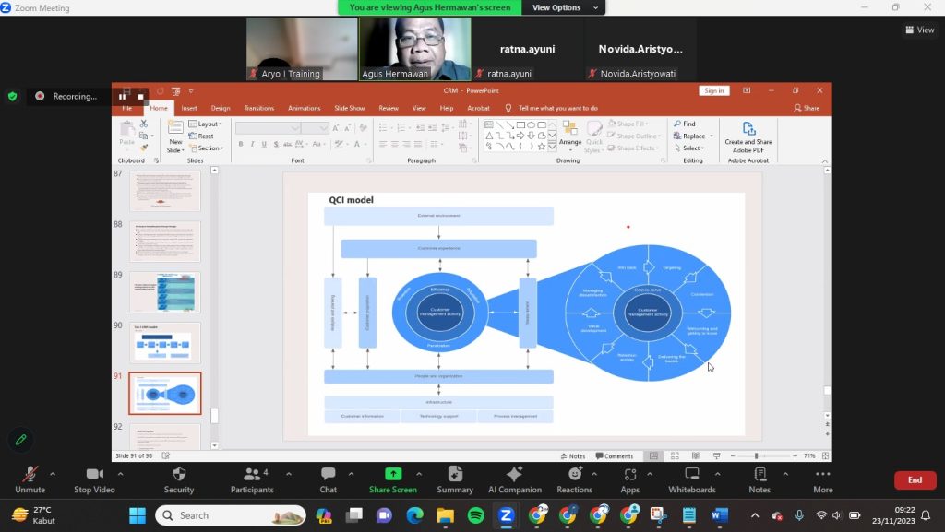Switch to the Insert ribbon tab
This screenshot has height=532, width=945.
[x=189, y=108]
